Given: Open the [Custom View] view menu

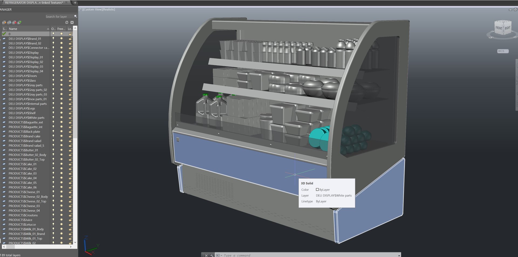Looking at the screenshot, I should 93,9.
